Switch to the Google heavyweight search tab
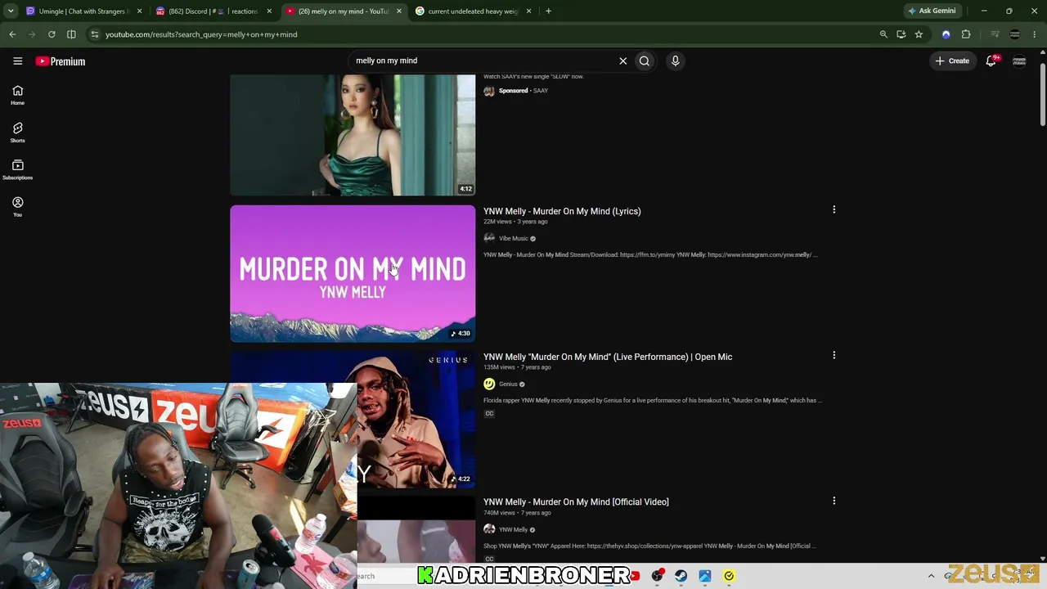Viewport: 1047px width, 589px height. point(474,11)
